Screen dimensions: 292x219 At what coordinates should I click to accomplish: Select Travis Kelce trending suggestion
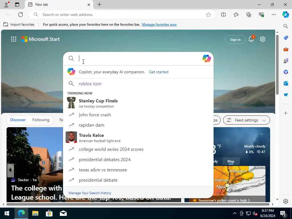138,137
